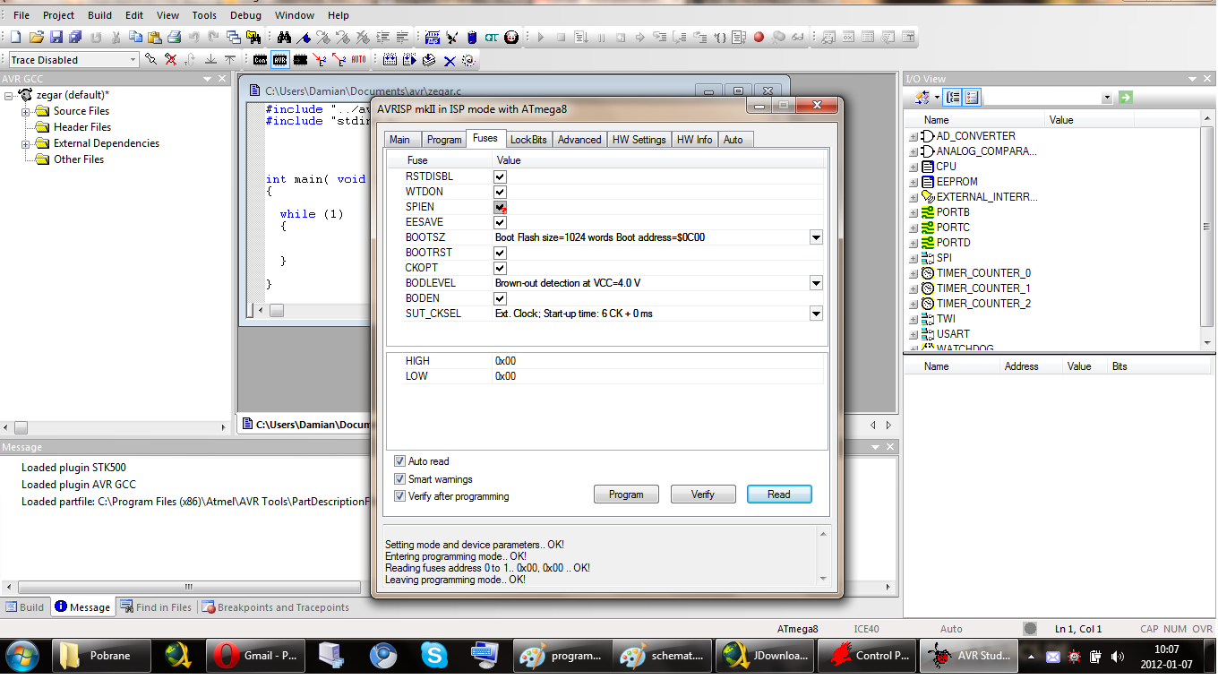Switch to the Build output tab
1218x688 pixels.
(x=25, y=607)
